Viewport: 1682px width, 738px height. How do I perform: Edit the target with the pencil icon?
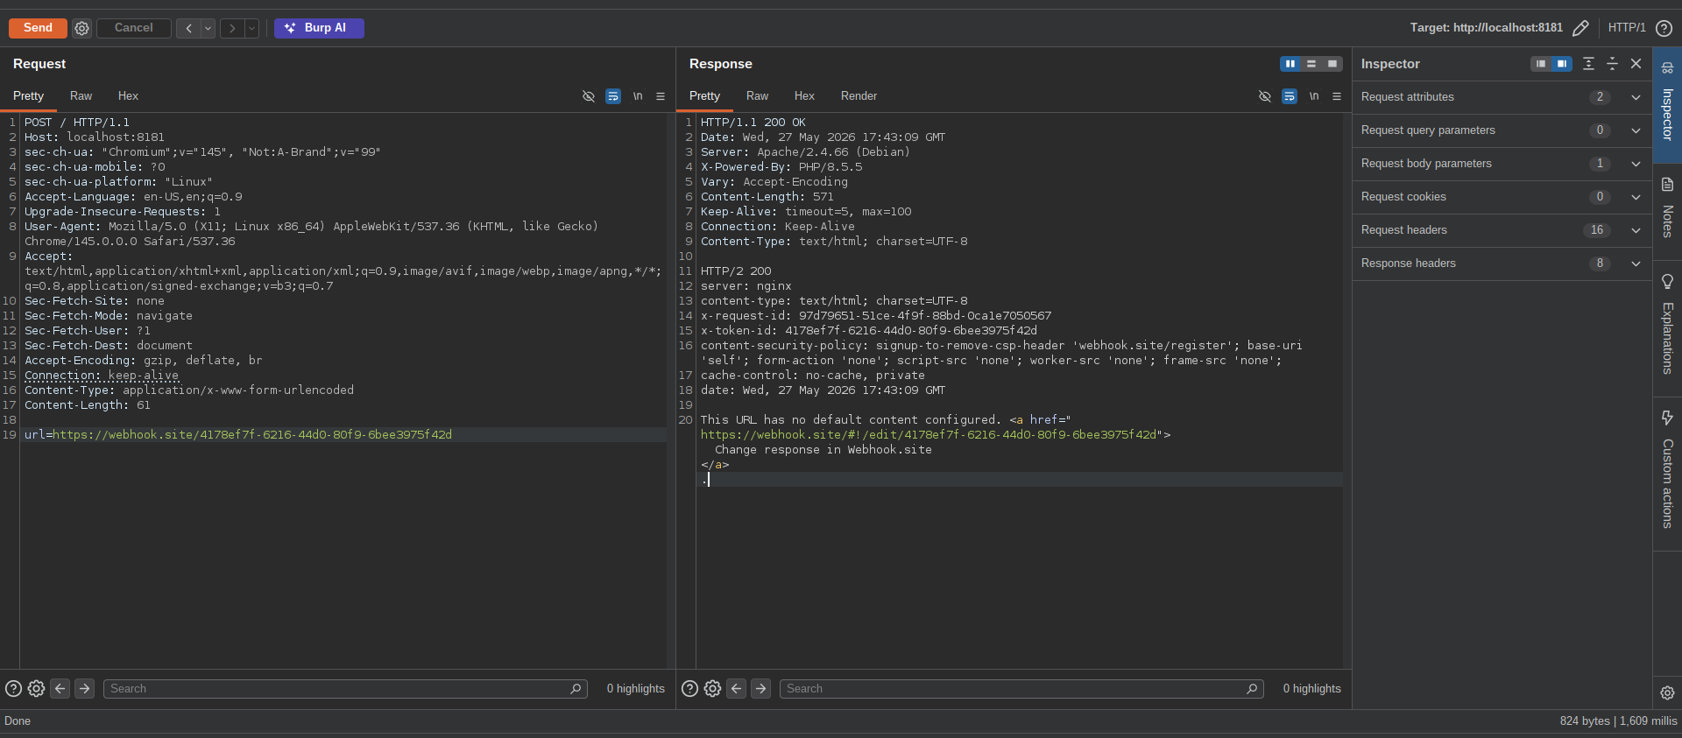point(1580,28)
